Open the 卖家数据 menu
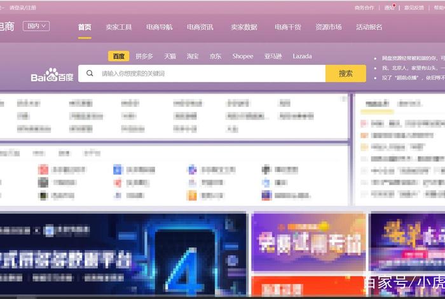The width and height of the screenshot is (445, 299). tap(244, 27)
